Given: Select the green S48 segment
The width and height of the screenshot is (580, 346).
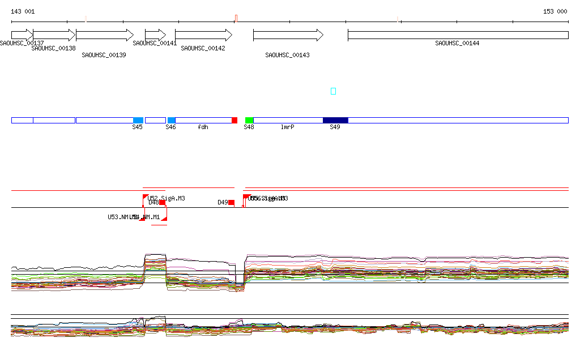Looking at the screenshot, I should 249,120.
